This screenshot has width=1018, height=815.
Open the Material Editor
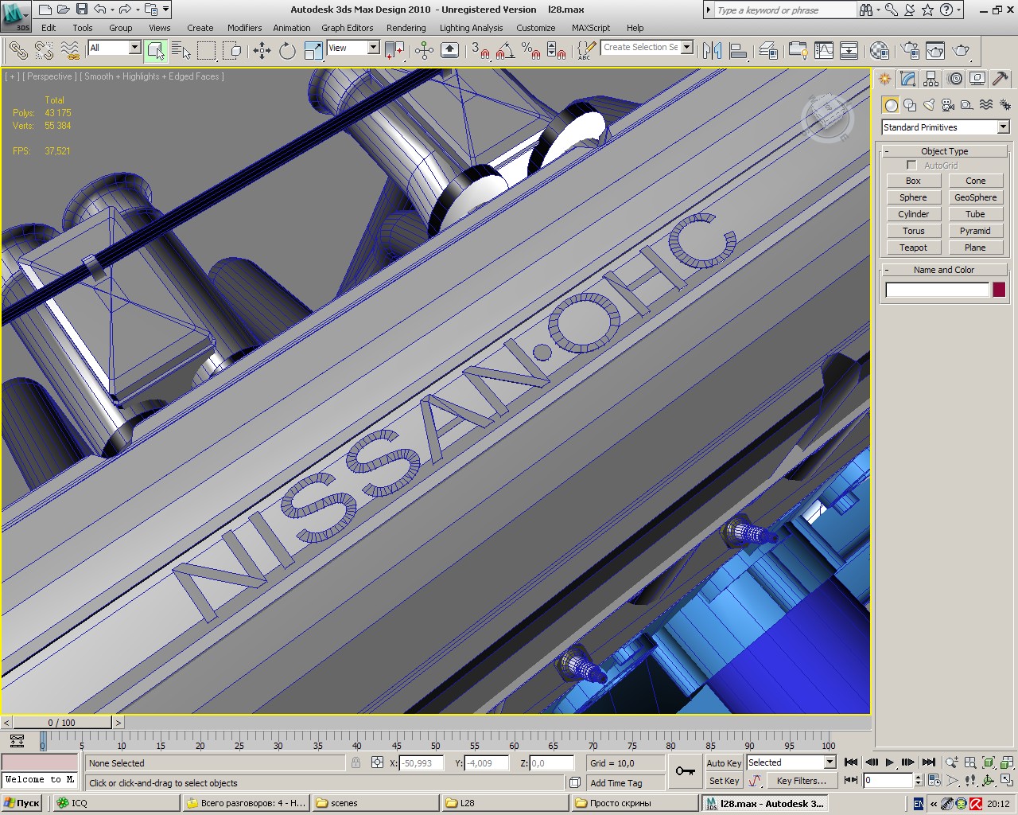pyautogui.click(x=879, y=51)
